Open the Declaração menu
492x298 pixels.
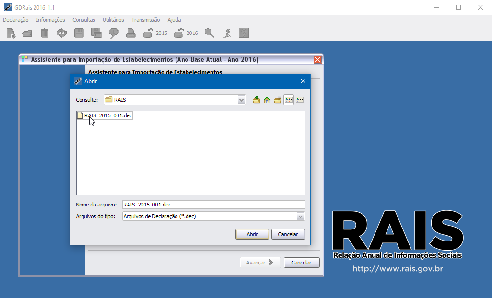click(x=16, y=20)
